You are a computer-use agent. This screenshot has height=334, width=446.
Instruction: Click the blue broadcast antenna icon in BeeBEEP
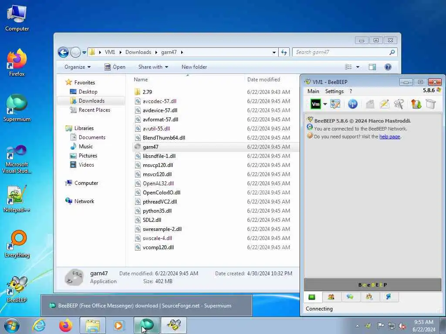click(x=353, y=104)
